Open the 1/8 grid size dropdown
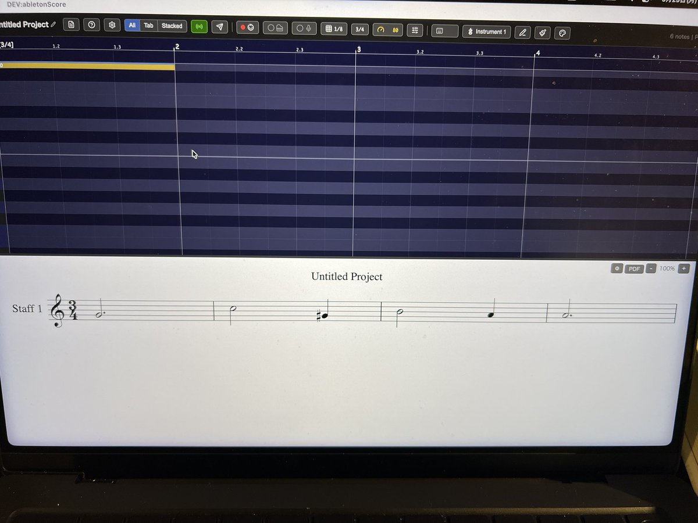Image resolution: width=698 pixels, height=523 pixels. click(x=334, y=28)
